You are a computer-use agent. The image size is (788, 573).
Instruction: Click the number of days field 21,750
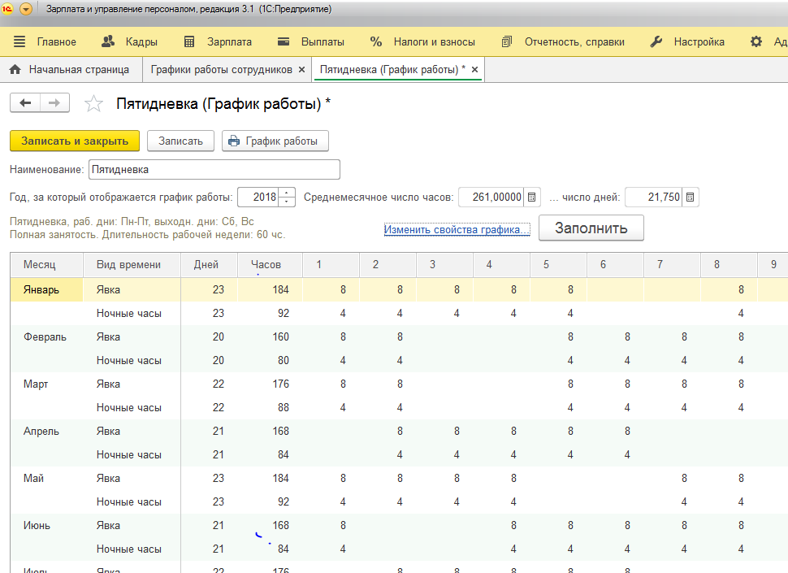tap(654, 197)
